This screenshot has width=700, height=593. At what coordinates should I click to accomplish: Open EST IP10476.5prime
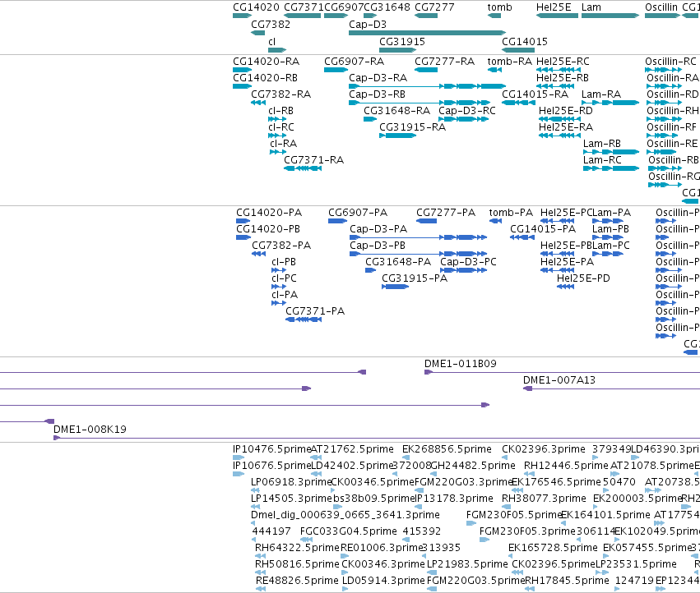coord(239,457)
